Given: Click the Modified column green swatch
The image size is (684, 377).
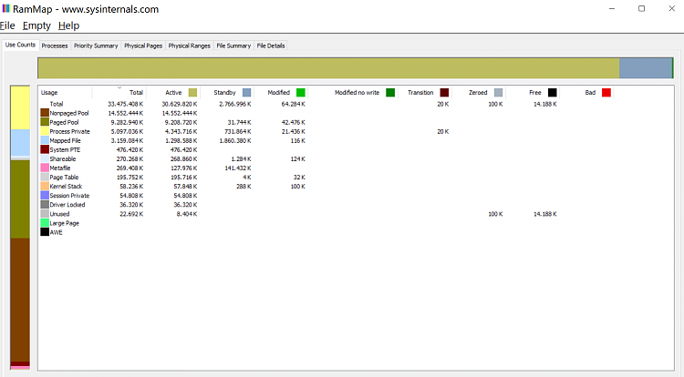Looking at the screenshot, I should point(301,93).
